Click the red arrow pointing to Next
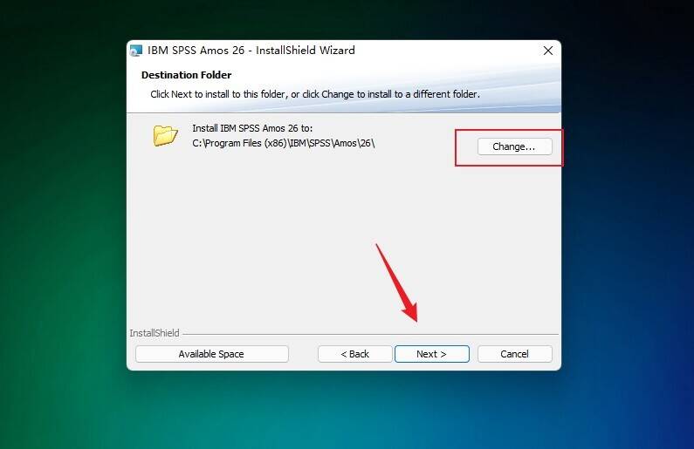This screenshot has height=449, width=694. [x=397, y=282]
